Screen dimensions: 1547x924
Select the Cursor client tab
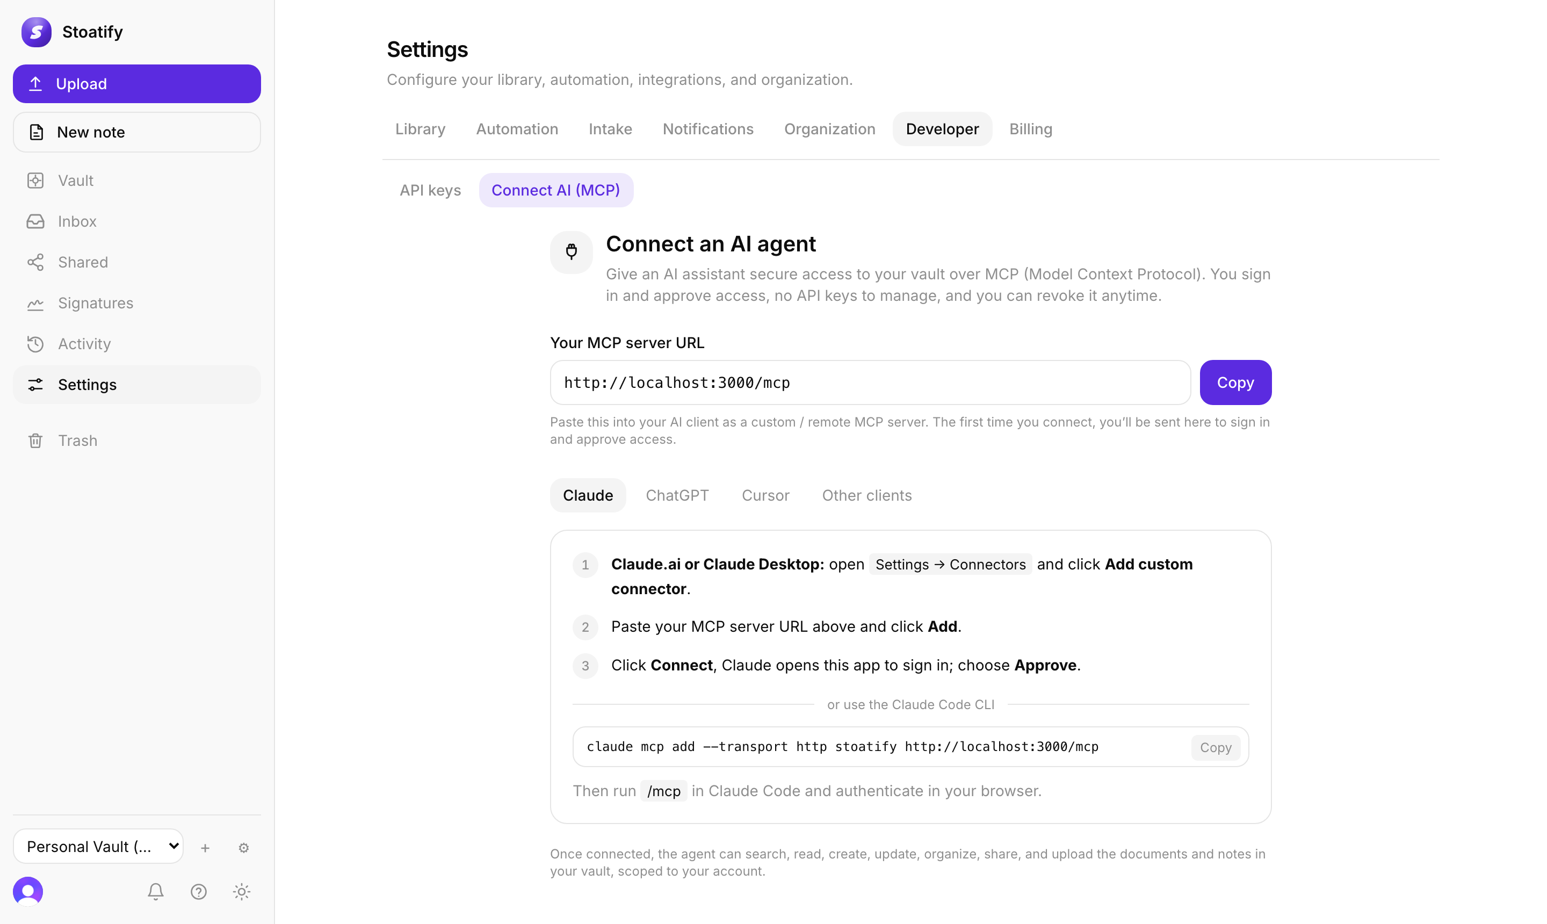pyautogui.click(x=765, y=495)
